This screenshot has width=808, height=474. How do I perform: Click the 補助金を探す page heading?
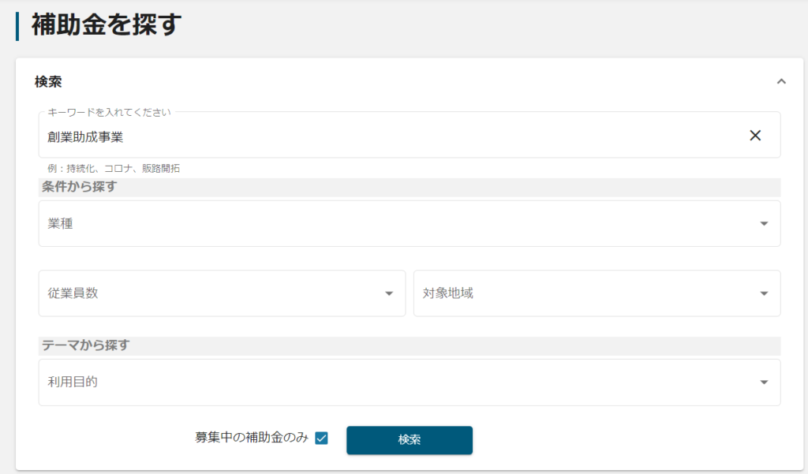coord(107,25)
